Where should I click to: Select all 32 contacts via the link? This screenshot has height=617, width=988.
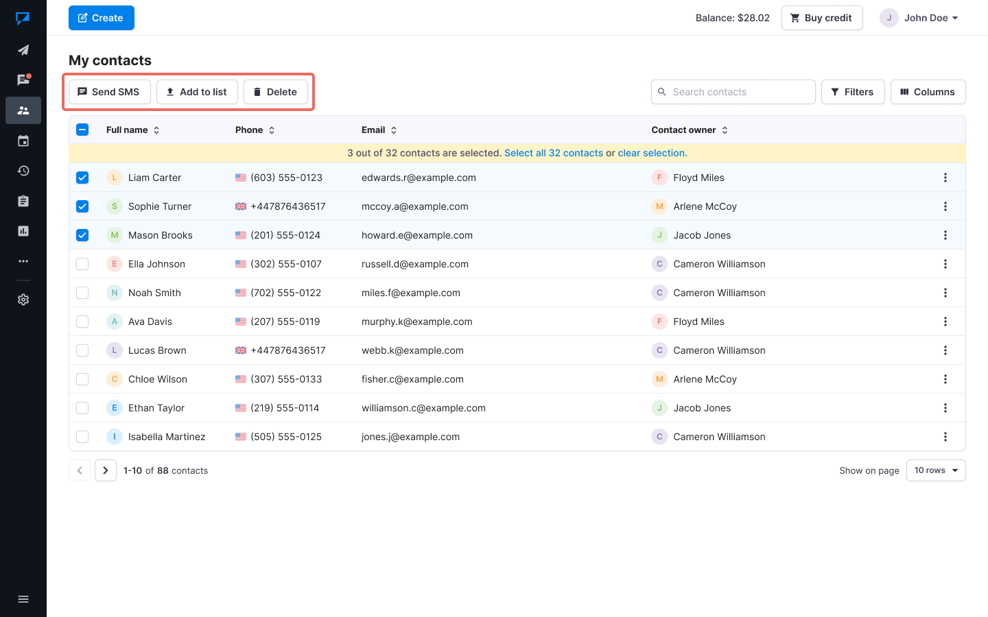click(554, 153)
